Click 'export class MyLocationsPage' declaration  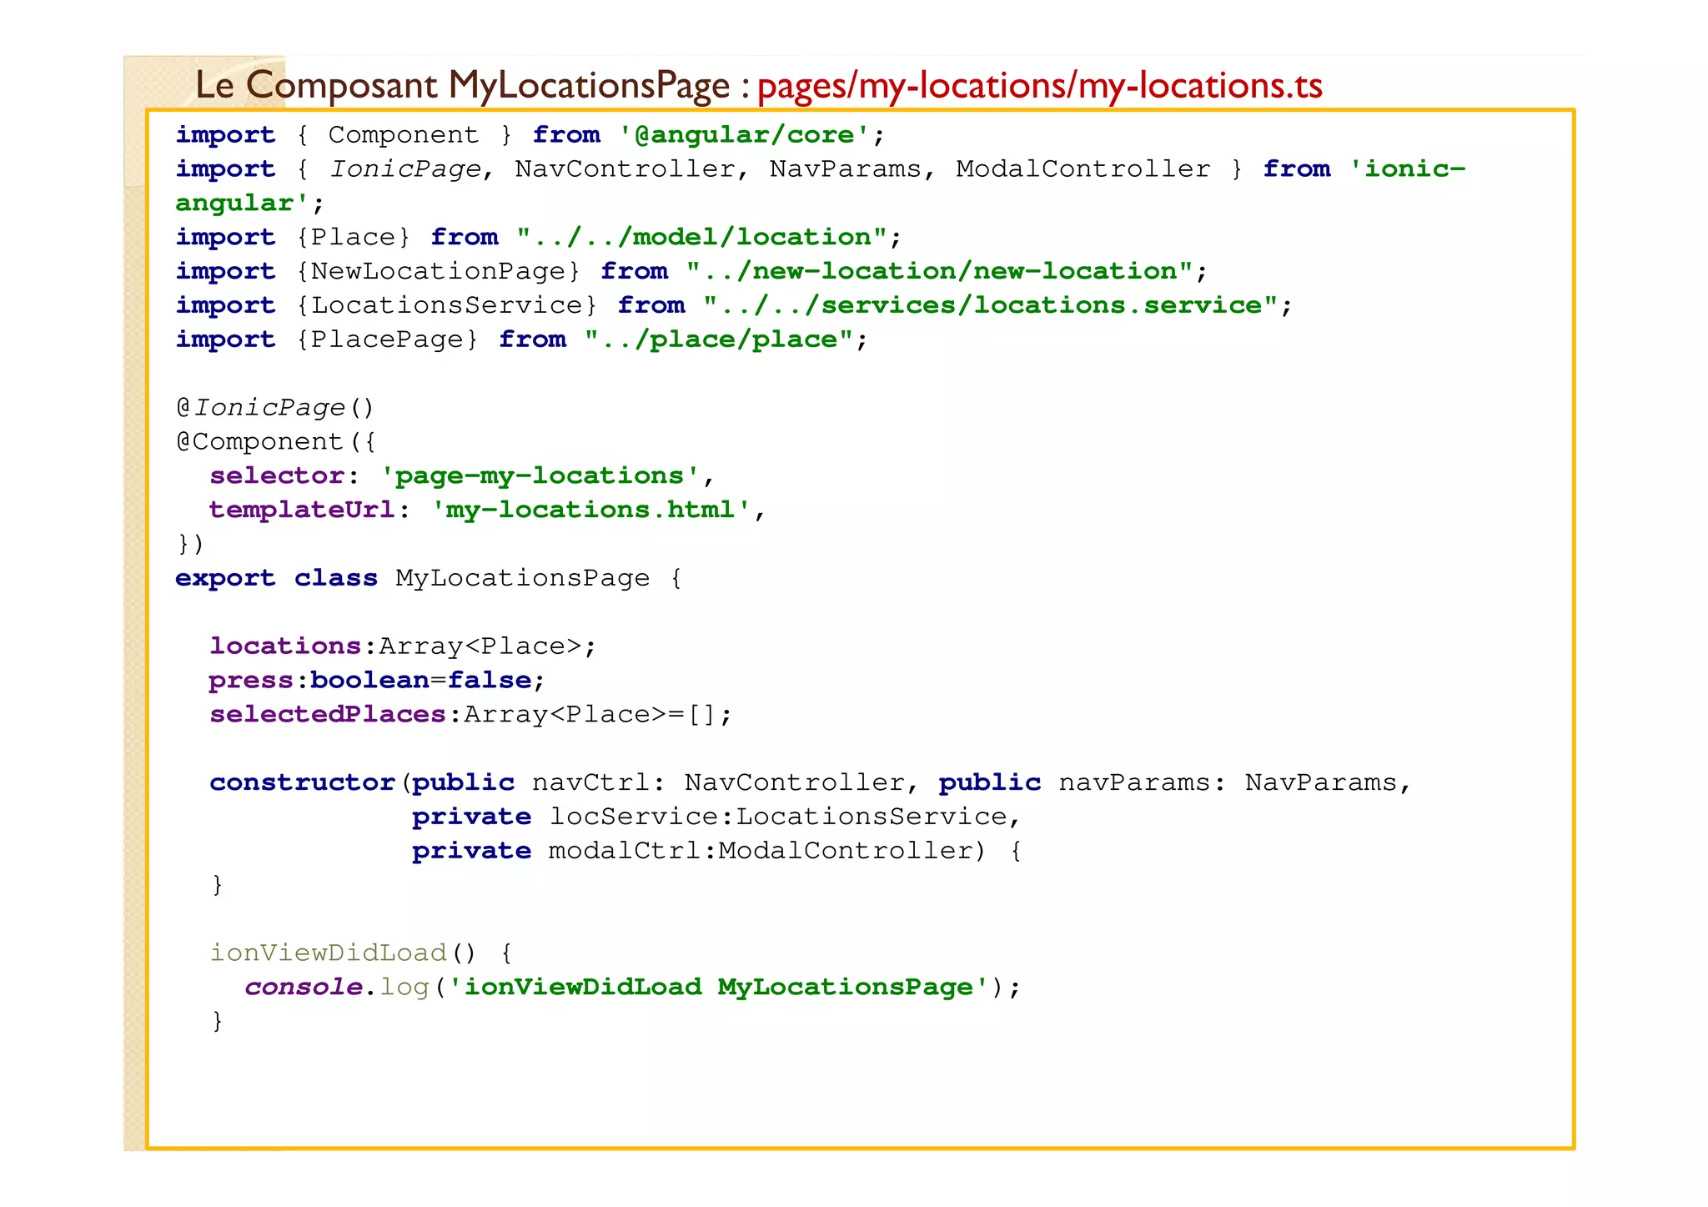click(412, 578)
